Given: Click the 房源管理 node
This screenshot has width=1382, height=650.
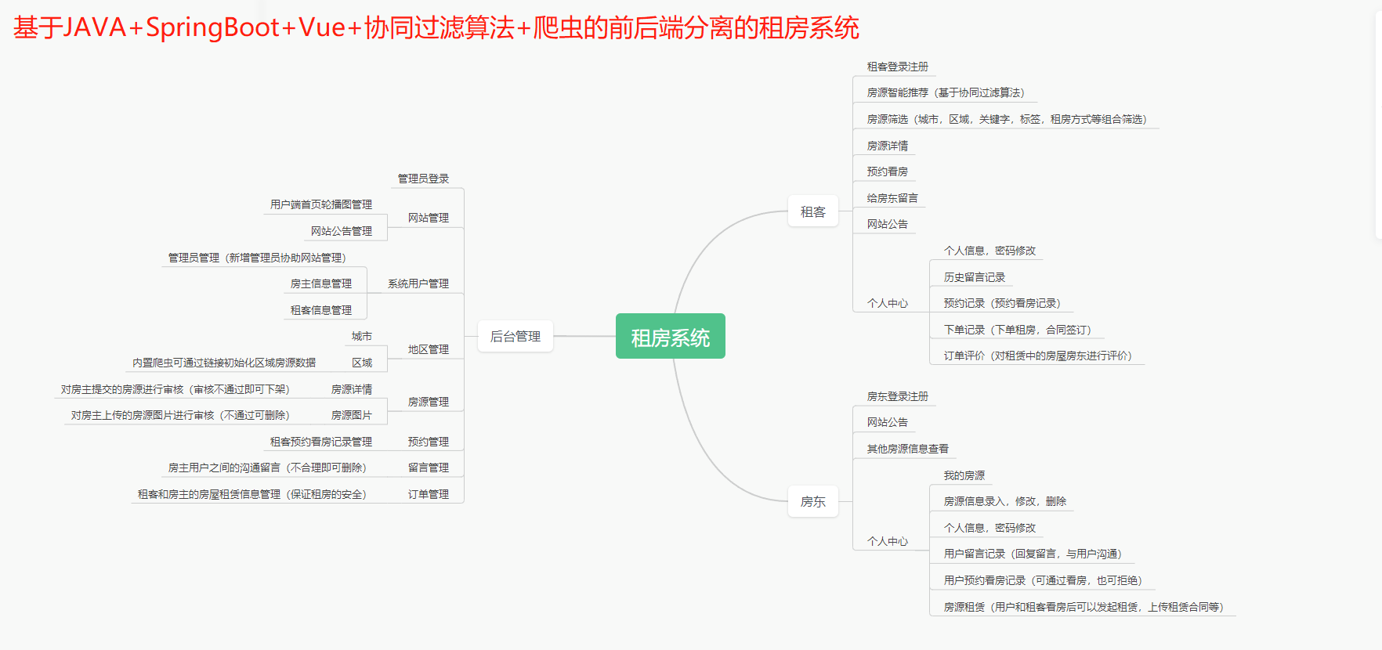Looking at the screenshot, I should pyautogui.click(x=429, y=403).
